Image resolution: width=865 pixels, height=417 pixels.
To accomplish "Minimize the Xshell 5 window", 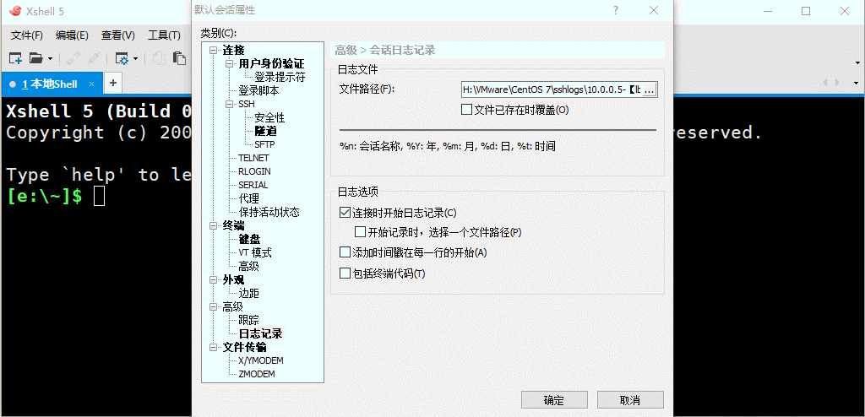I will [767, 10].
